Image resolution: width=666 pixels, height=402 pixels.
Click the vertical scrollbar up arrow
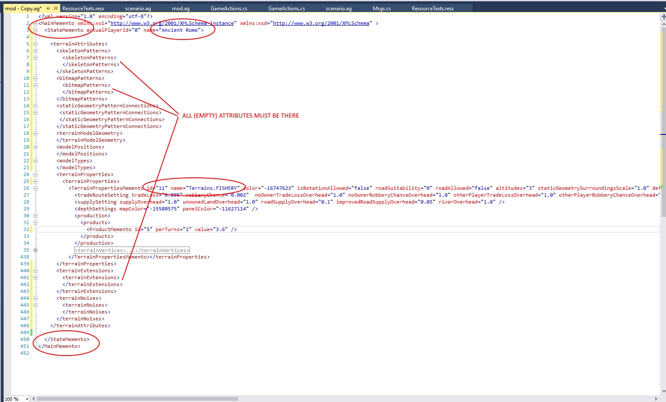coord(663,24)
